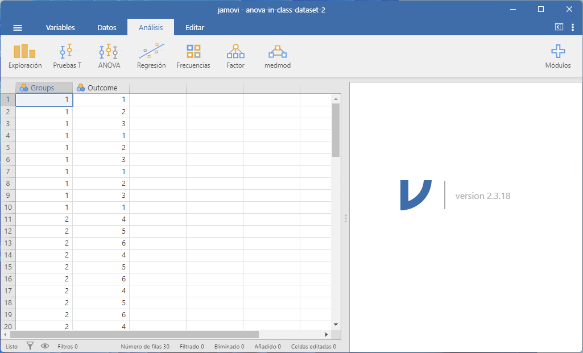Select the Groups column header
The image size is (583, 353).
[x=44, y=88]
